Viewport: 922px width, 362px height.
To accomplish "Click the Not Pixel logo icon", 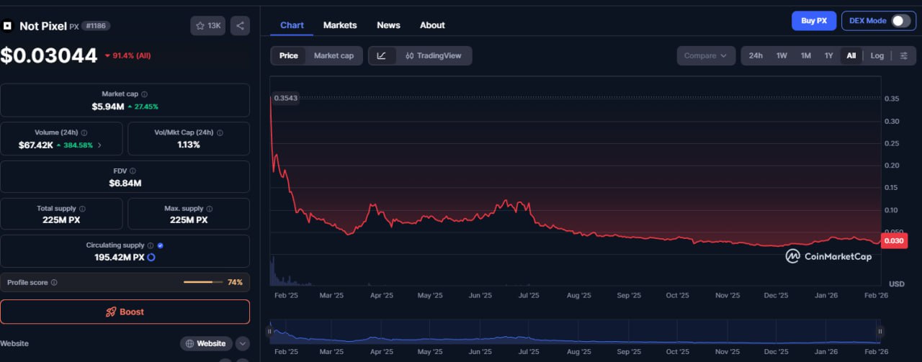I will (x=8, y=26).
